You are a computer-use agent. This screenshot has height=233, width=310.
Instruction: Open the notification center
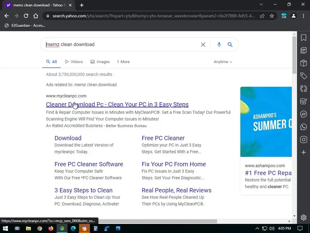pyautogui.click(x=300, y=228)
